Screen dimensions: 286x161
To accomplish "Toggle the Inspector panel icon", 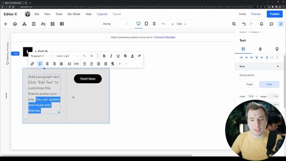I will [x=281, y=24].
